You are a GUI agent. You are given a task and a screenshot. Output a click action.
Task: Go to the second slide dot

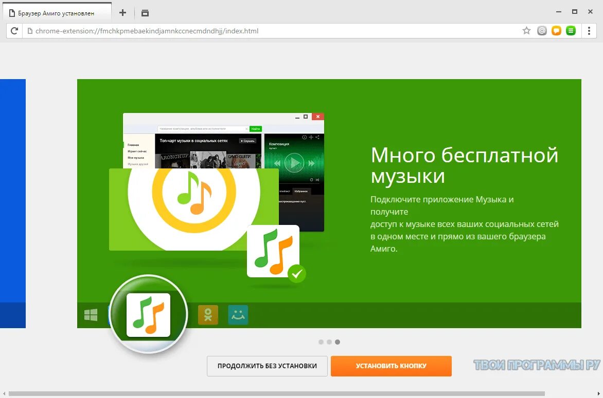[x=329, y=342]
